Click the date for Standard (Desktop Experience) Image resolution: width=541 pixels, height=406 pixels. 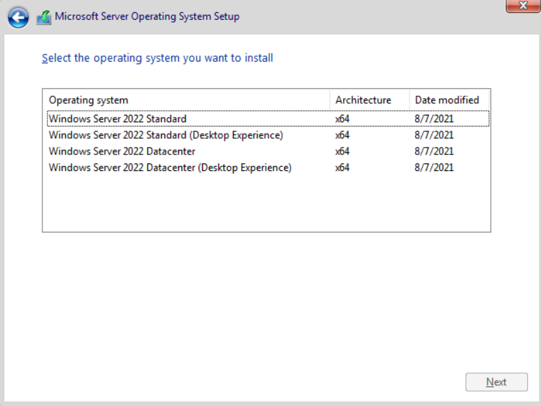click(x=434, y=135)
